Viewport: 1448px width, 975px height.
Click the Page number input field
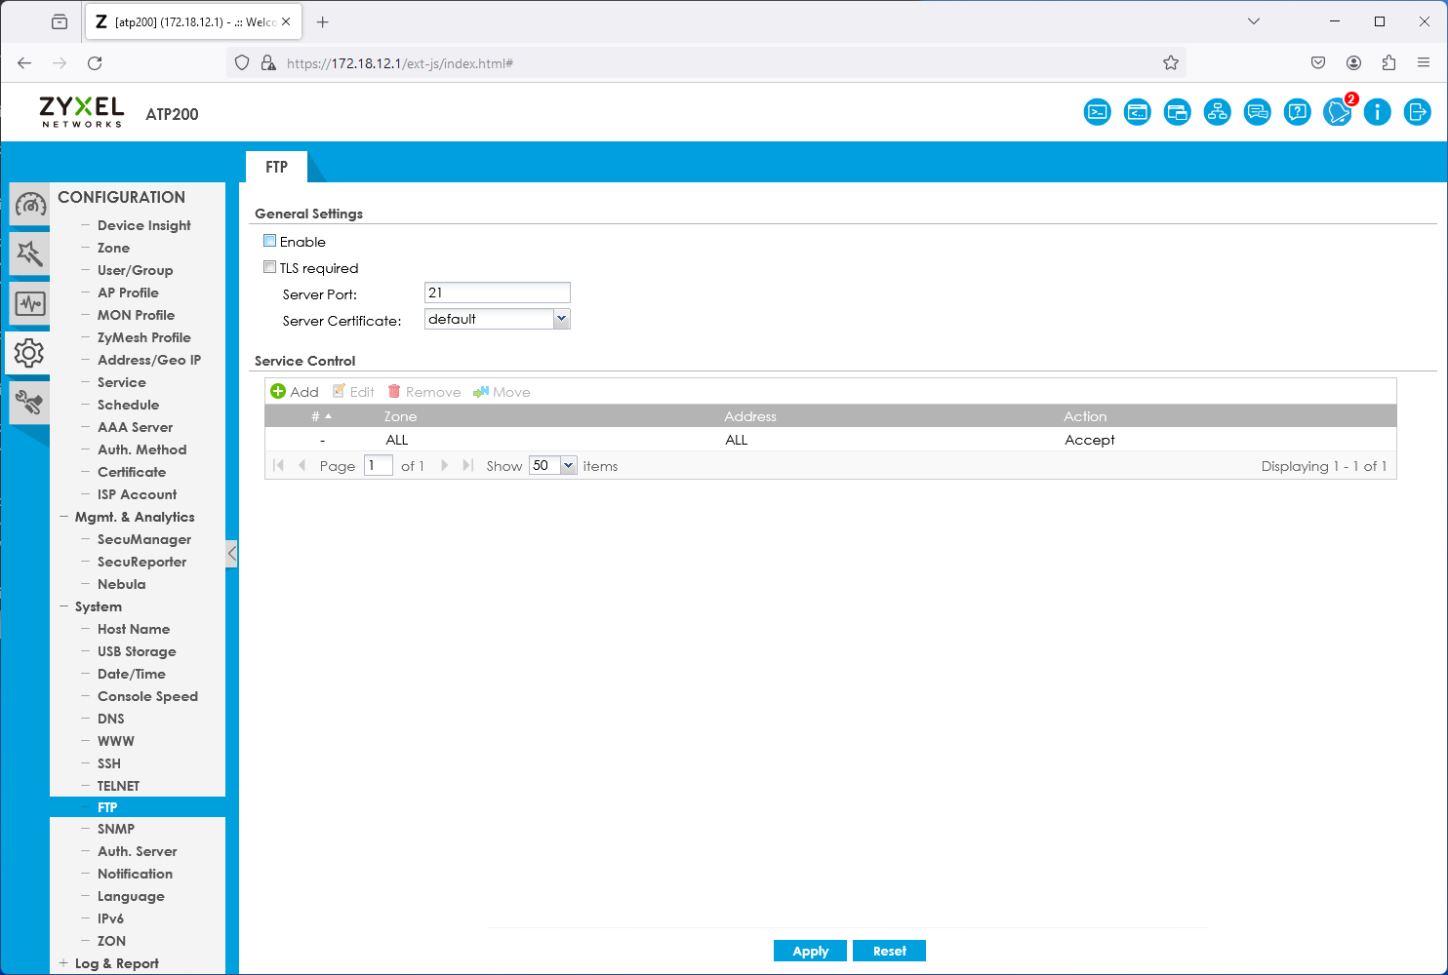[x=379, y=465]
